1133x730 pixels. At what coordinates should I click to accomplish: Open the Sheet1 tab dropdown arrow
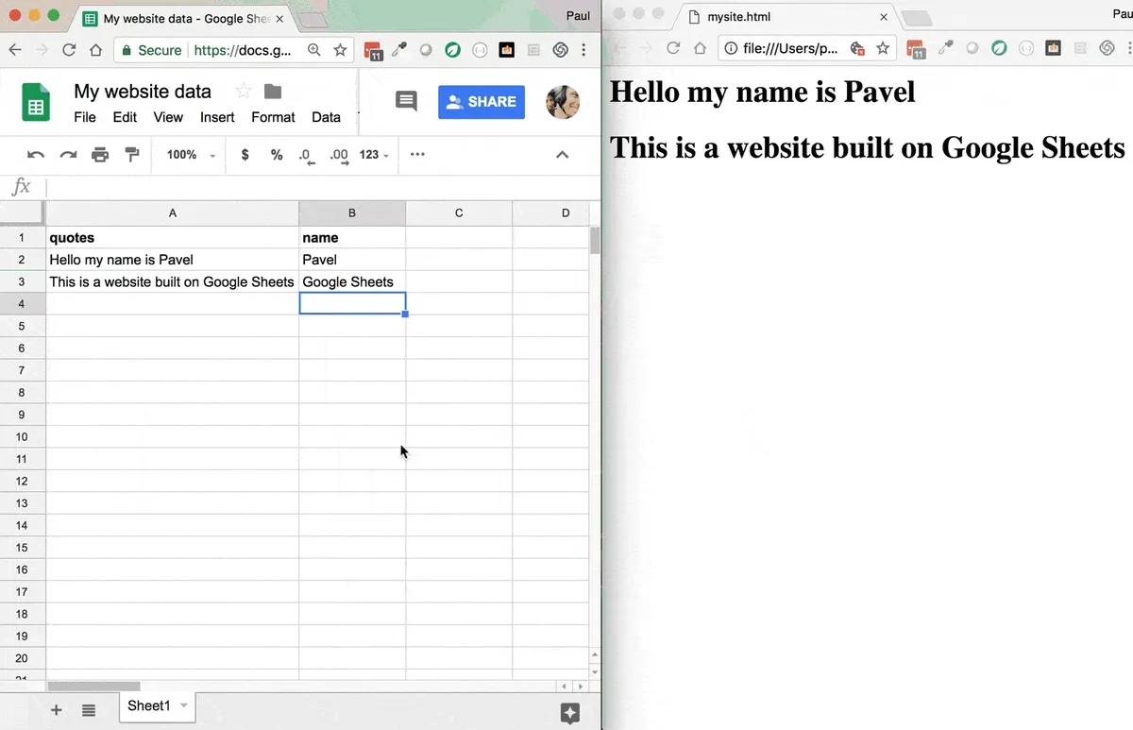(184, 705)
